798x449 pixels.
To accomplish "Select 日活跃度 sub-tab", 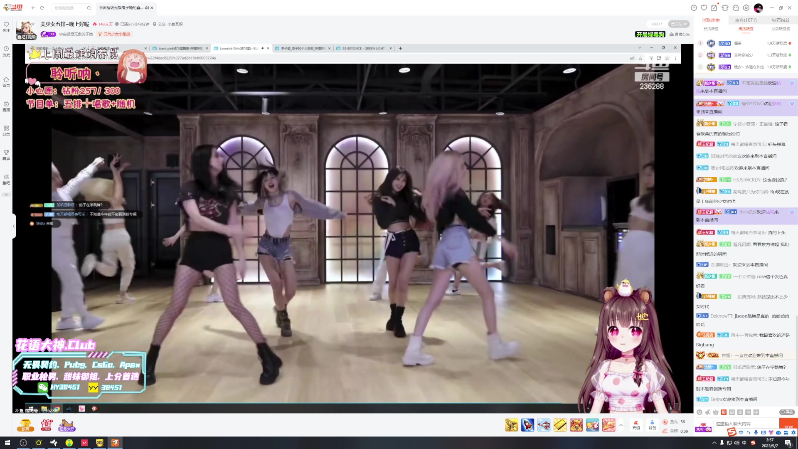I will coord(711,29).
